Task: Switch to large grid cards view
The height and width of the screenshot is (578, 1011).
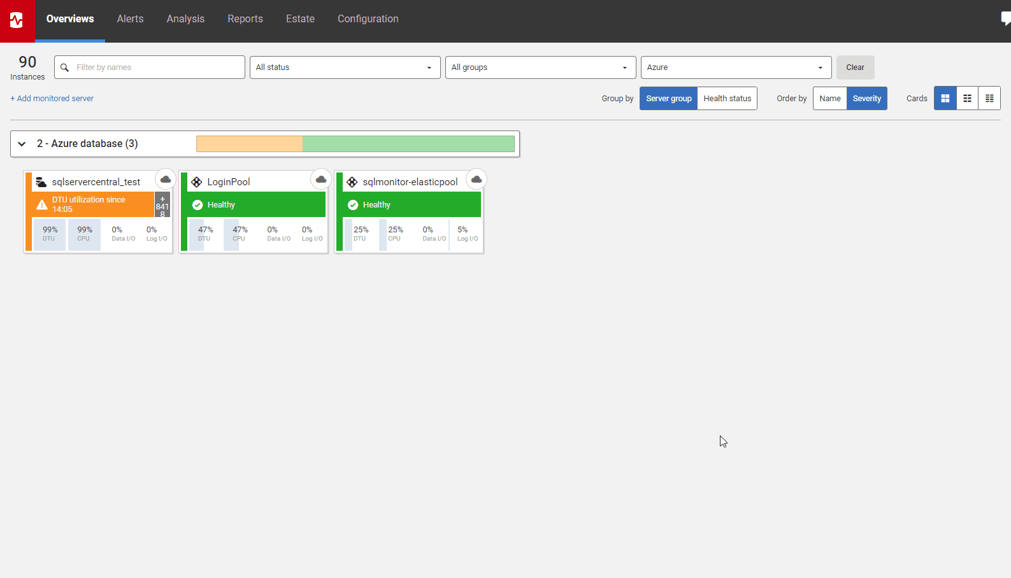Action: pos(945,99)
